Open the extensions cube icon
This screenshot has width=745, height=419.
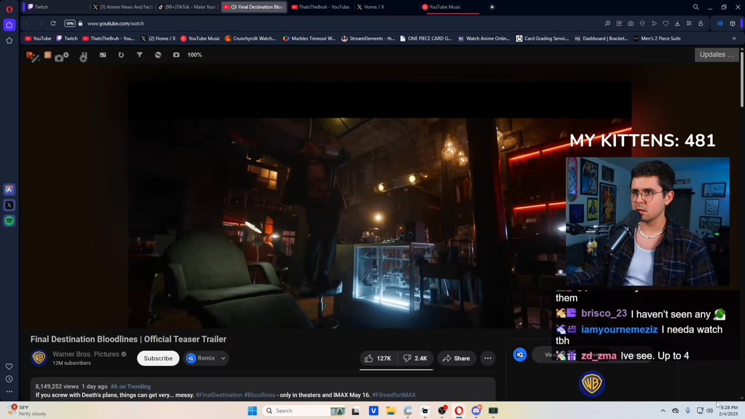[732, 23]
